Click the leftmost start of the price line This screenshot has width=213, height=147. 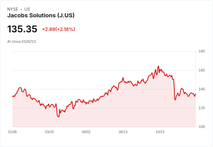point(13,96)
